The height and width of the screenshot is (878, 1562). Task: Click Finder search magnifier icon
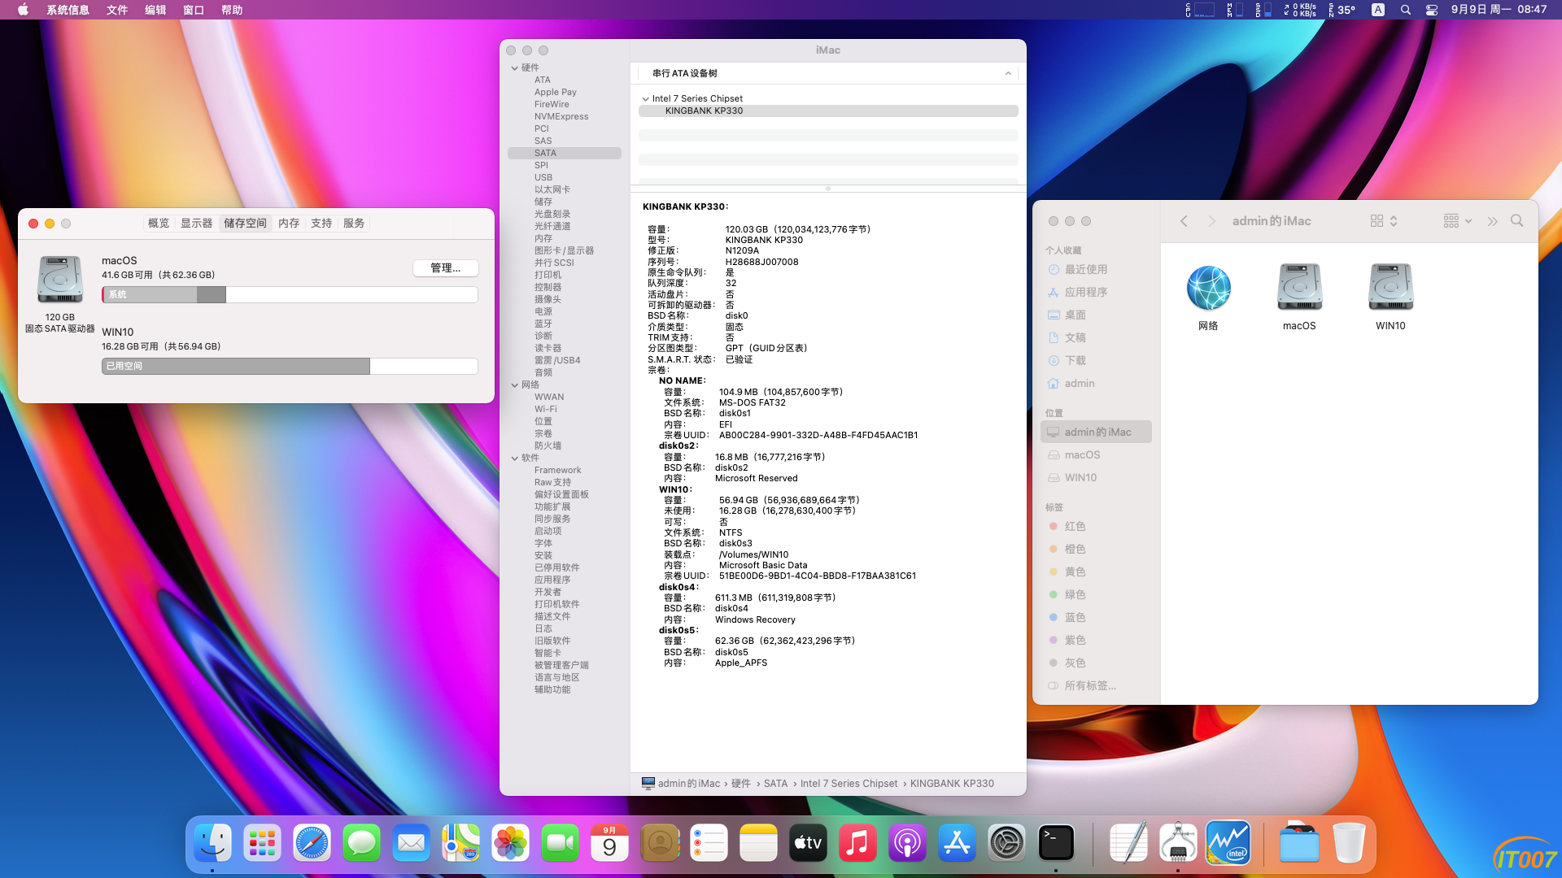(1516, 221)
